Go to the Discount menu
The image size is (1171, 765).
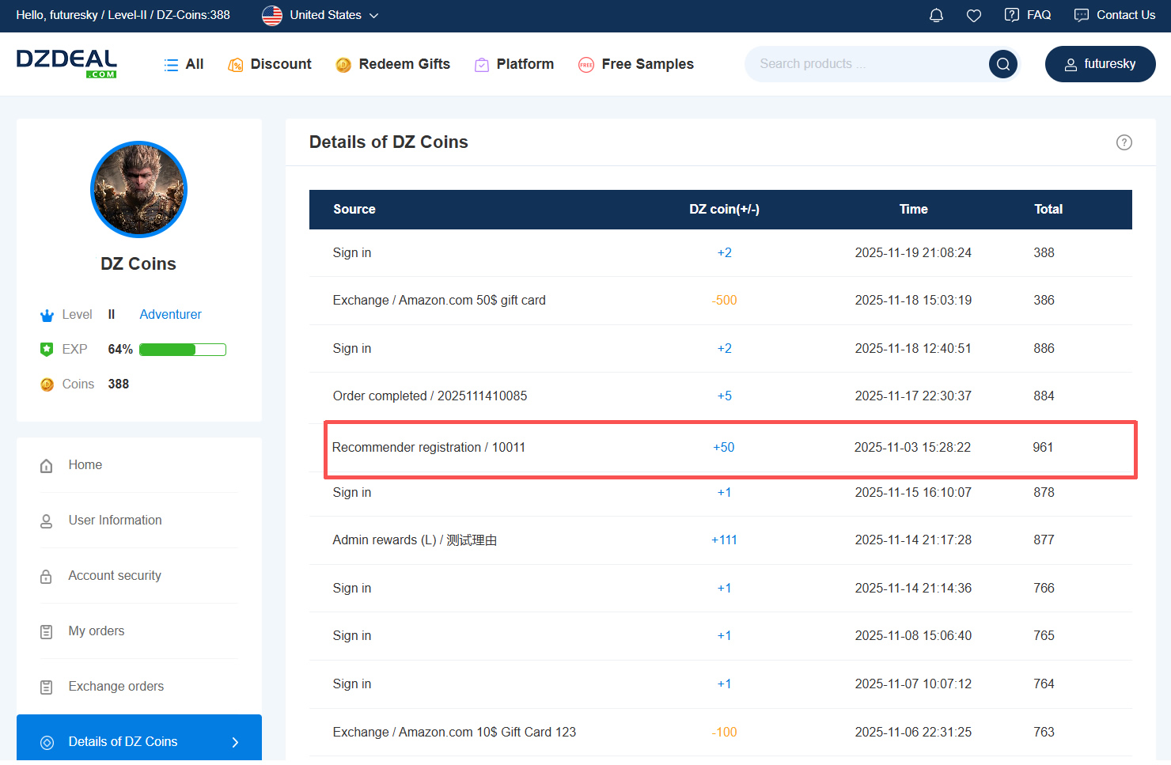click(270, 64)
